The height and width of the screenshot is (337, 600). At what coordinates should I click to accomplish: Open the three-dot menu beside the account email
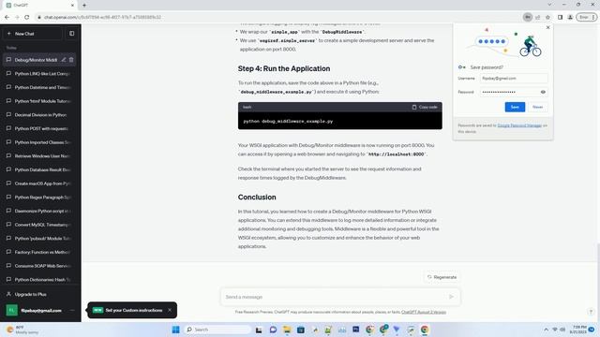72,310
